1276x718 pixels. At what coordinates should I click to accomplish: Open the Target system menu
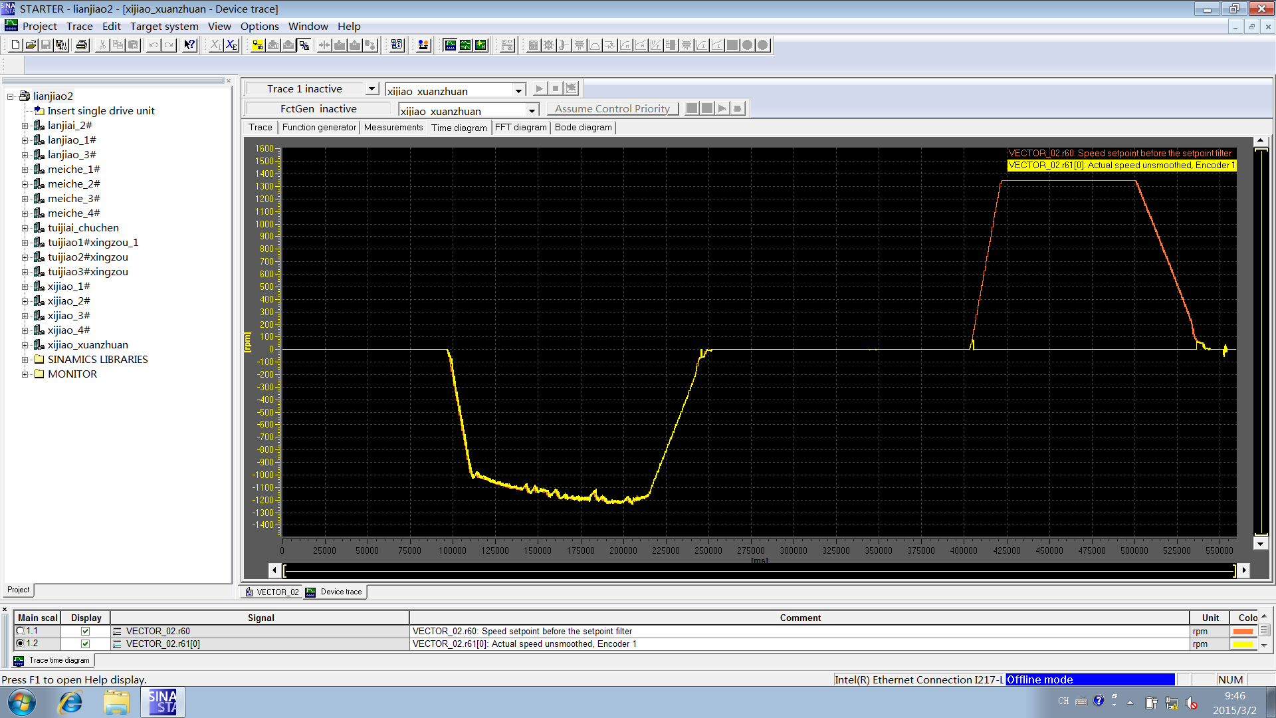(x=164, y=27)
